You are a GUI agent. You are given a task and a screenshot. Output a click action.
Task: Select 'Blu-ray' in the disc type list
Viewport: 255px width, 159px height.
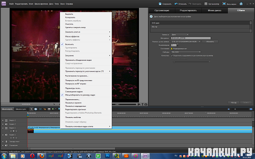click(x=200, y=27)
